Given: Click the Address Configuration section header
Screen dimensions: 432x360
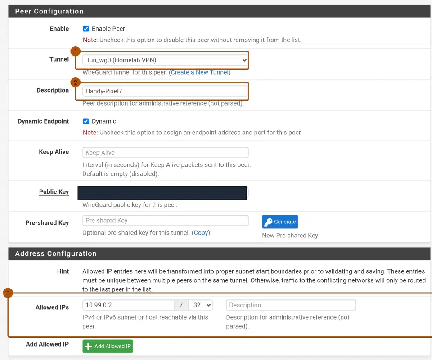Looking at the screenshot, I should [x=219, y=253].
